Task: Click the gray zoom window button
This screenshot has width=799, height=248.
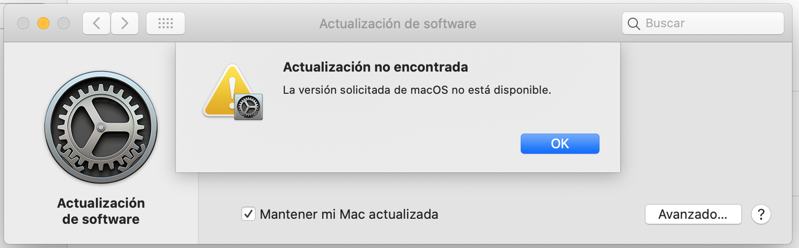Action: pyautogui.click(x=64, y=23)
